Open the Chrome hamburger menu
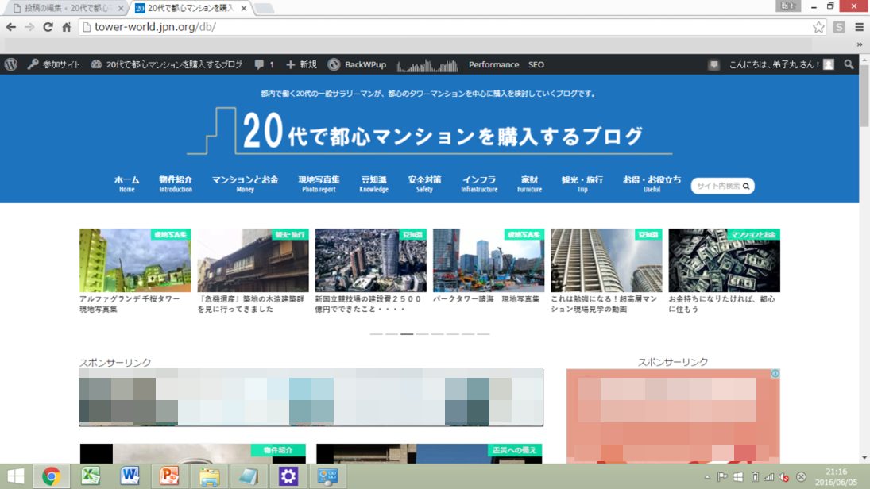The image size is (870, 489). [x=859, y=27]
